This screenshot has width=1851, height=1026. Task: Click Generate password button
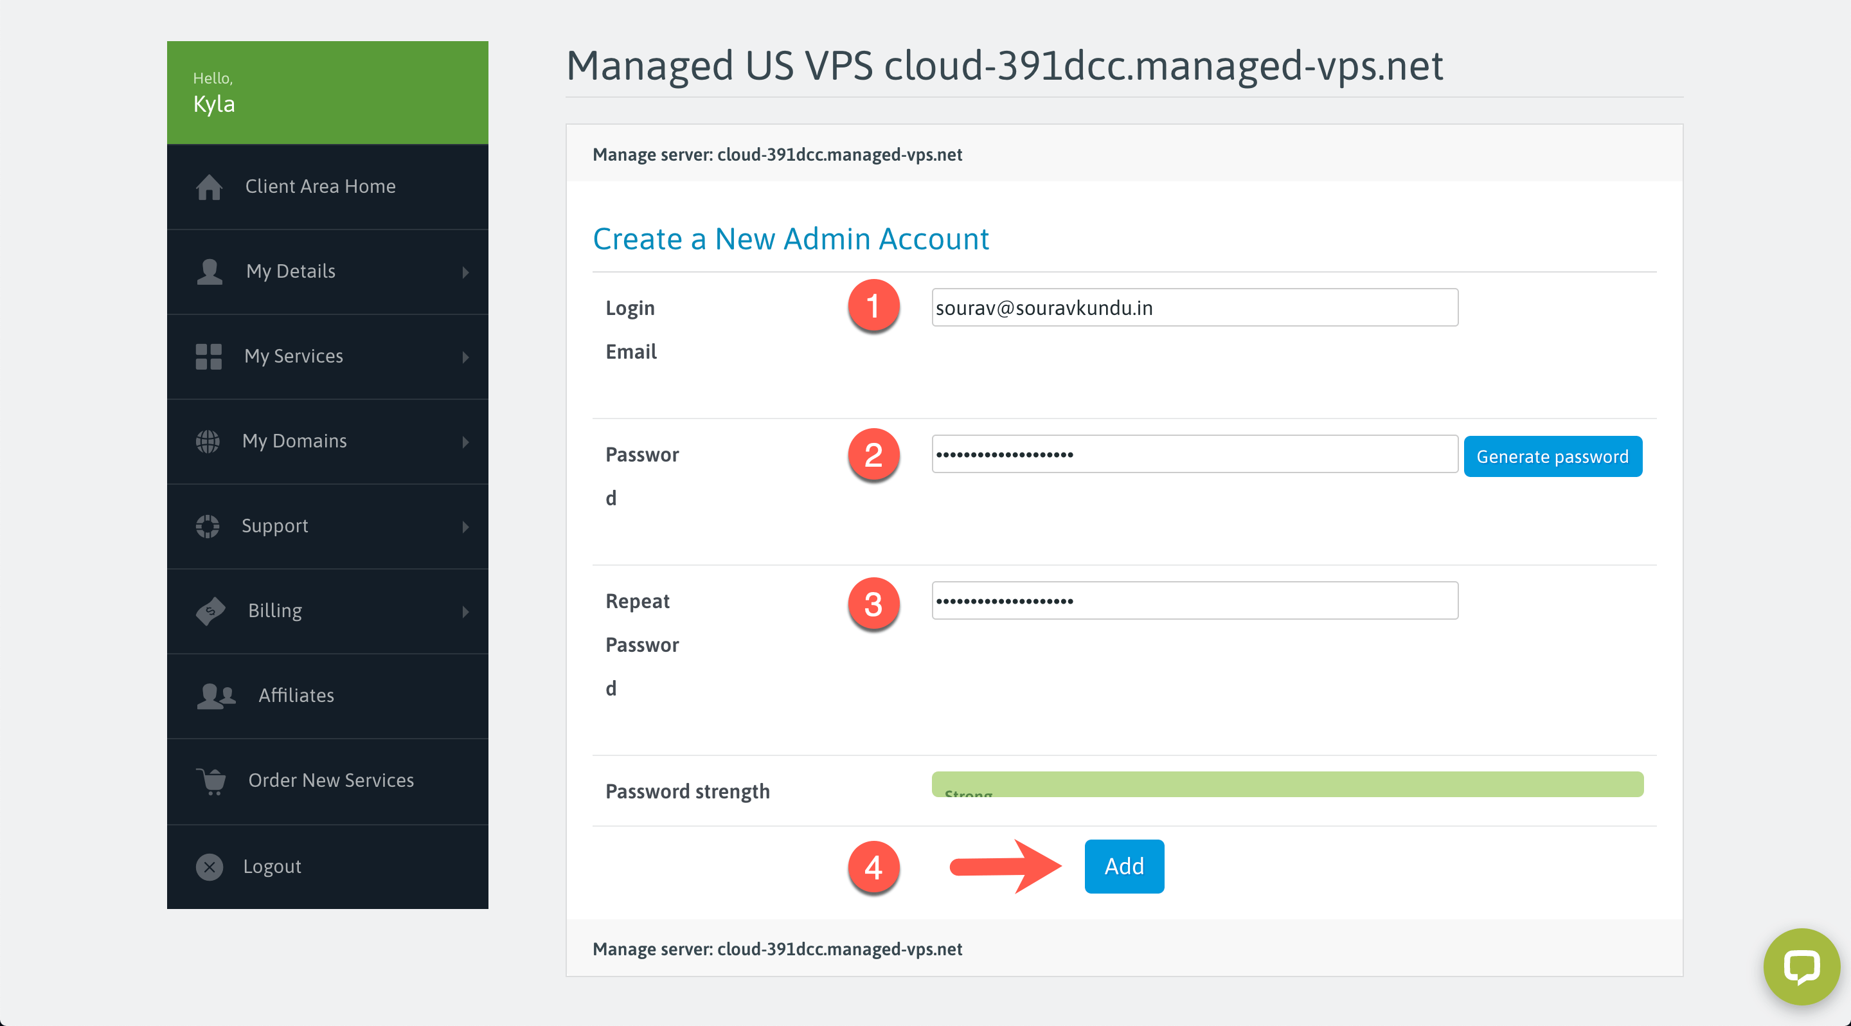(x=1553, y=456)
